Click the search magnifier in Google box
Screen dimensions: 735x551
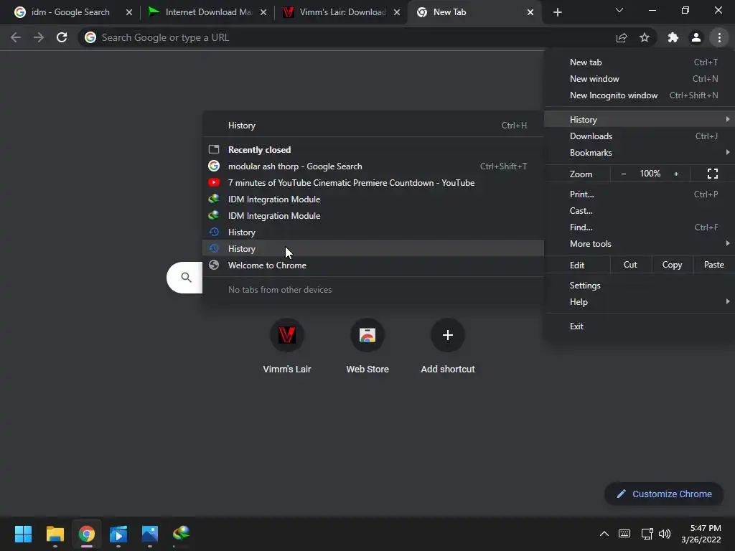[x=186, y=278]
